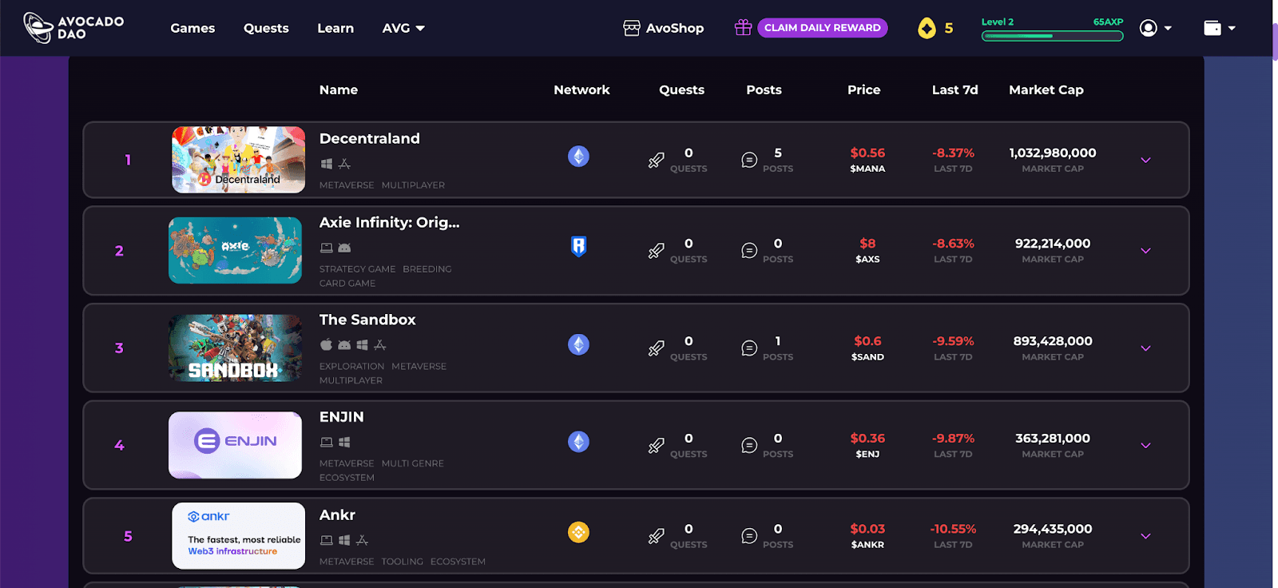Open the user account dropdown
Screen dimensions: 1278x588
pos(1156,28)
